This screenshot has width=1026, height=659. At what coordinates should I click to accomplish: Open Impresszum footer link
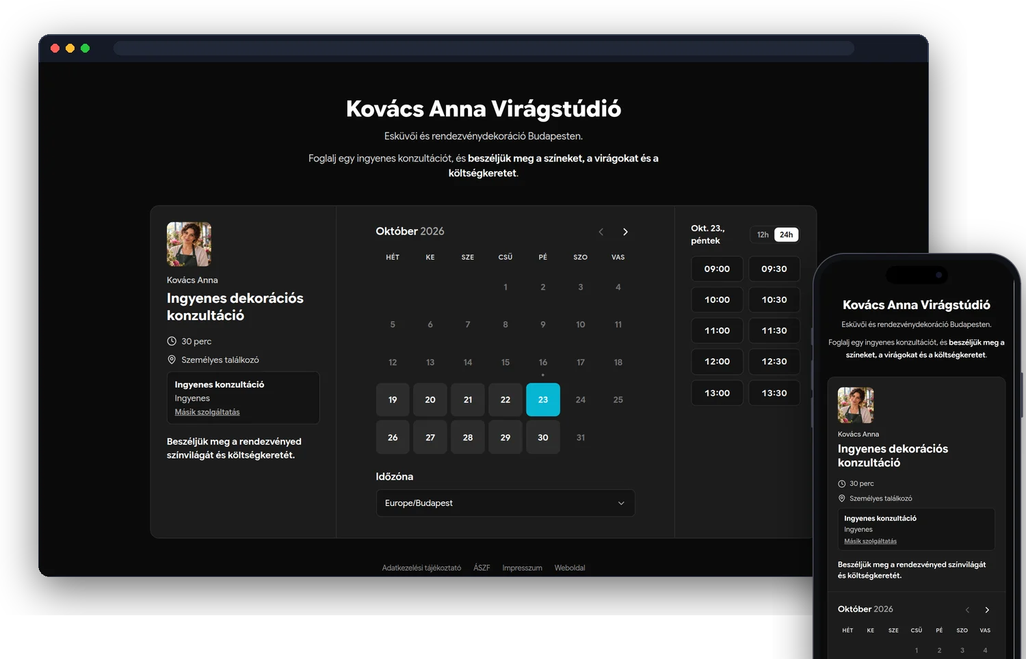(x=522, y=568)
